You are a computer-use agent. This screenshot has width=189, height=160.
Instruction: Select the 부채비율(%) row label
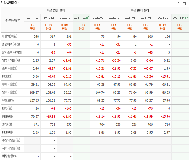tap(10, 84)
